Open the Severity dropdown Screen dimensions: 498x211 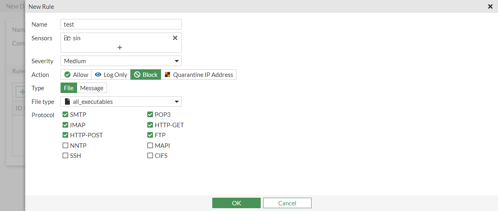click(121, 61)
